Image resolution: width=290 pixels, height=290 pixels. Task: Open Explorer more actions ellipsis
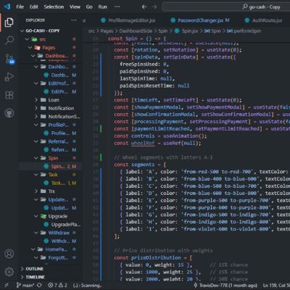74,20
